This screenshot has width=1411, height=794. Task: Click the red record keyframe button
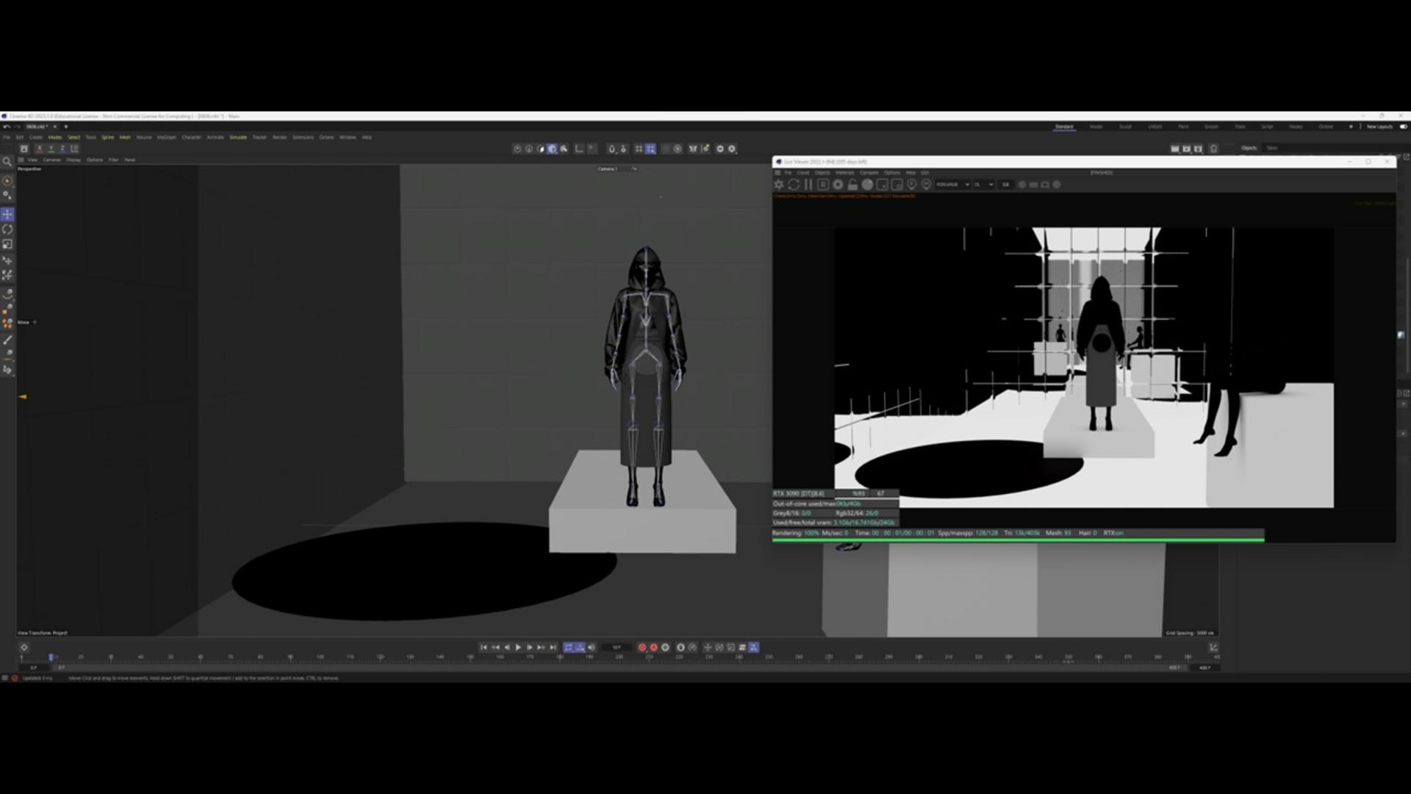(642, 648)
